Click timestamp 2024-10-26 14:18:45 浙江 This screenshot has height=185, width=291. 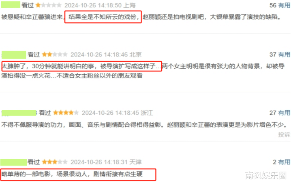point(118,113)
